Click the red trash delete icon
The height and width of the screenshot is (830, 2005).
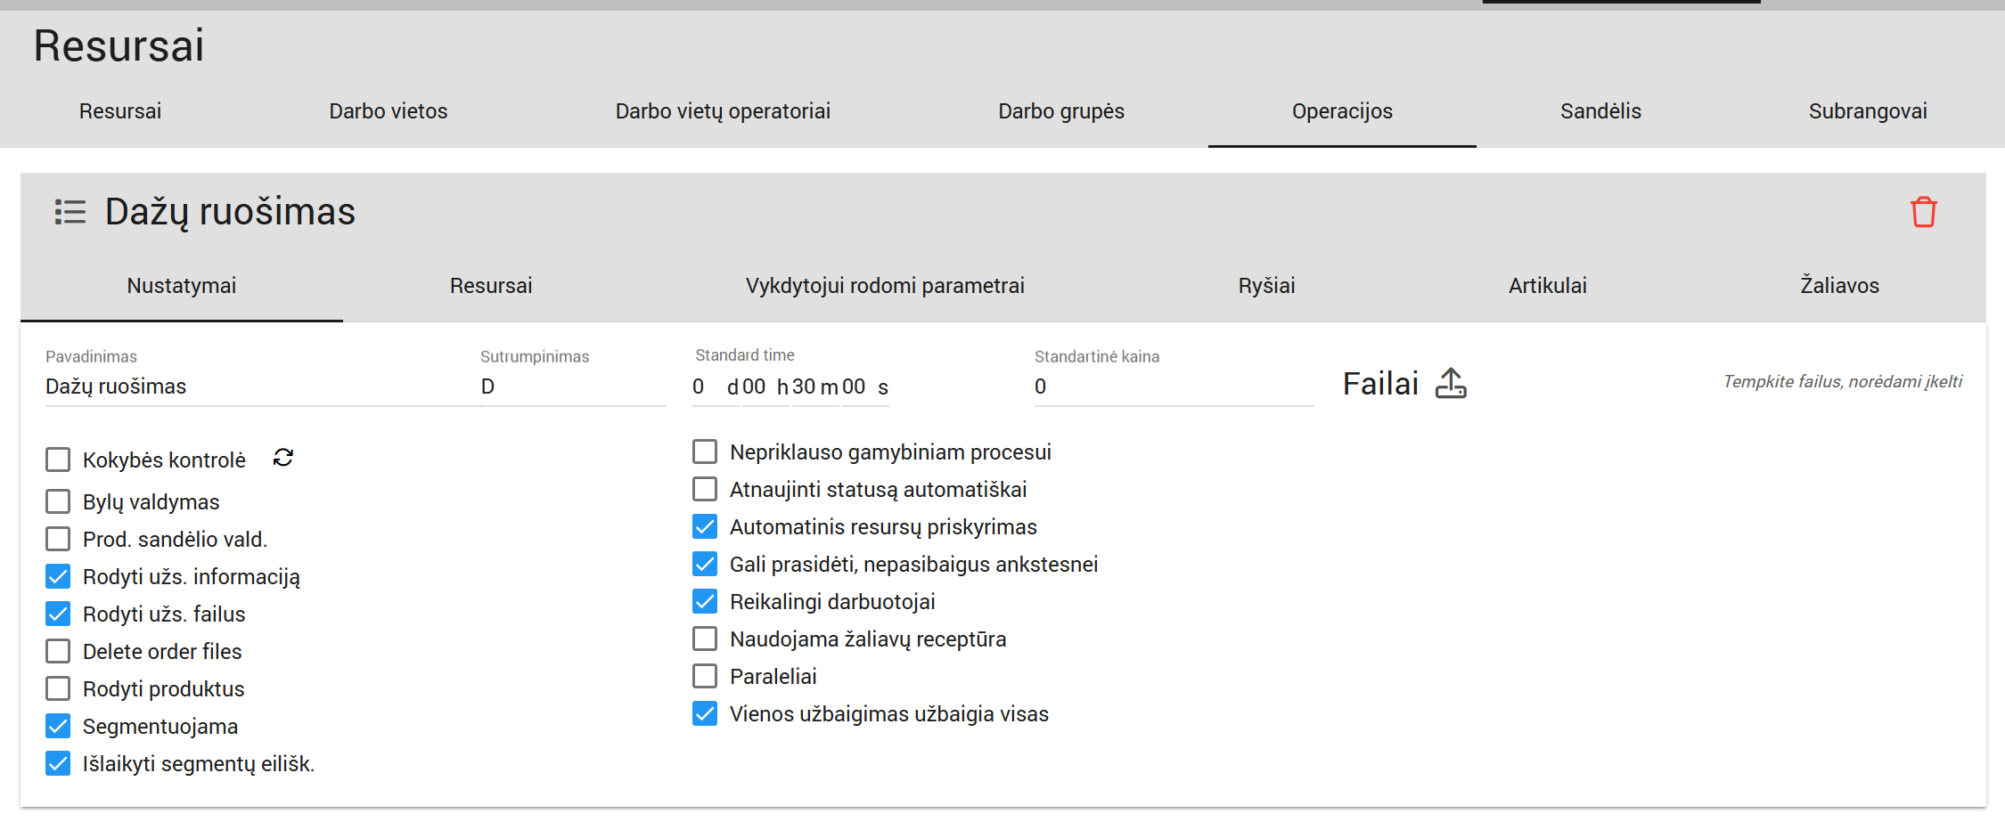point(1923,212)
